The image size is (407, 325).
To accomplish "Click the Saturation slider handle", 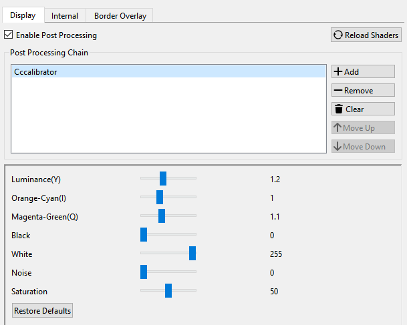I will coord(168,290).
